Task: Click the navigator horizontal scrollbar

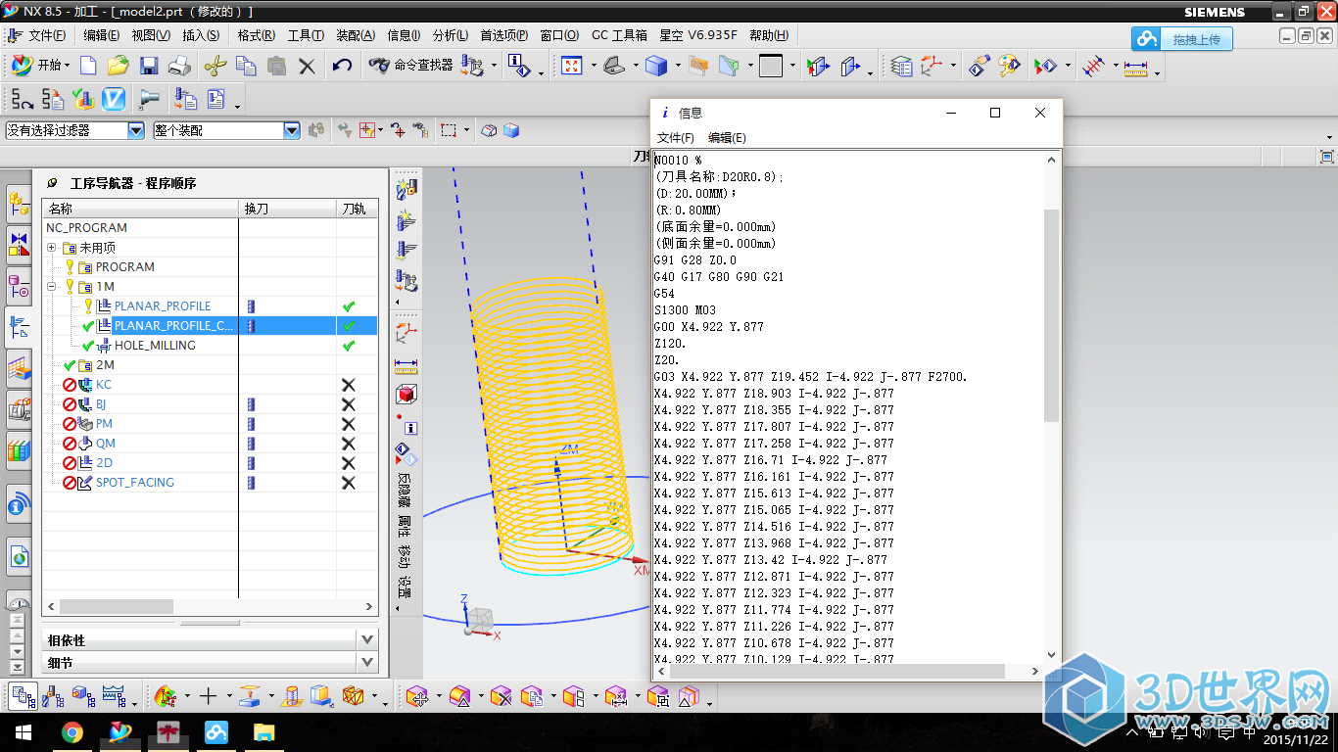Action: [x=117, y=607]
